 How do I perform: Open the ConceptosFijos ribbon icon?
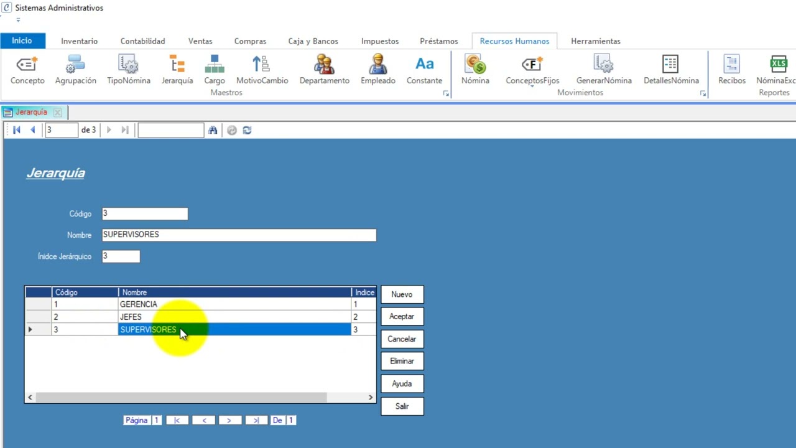click(x=532, y=70)
